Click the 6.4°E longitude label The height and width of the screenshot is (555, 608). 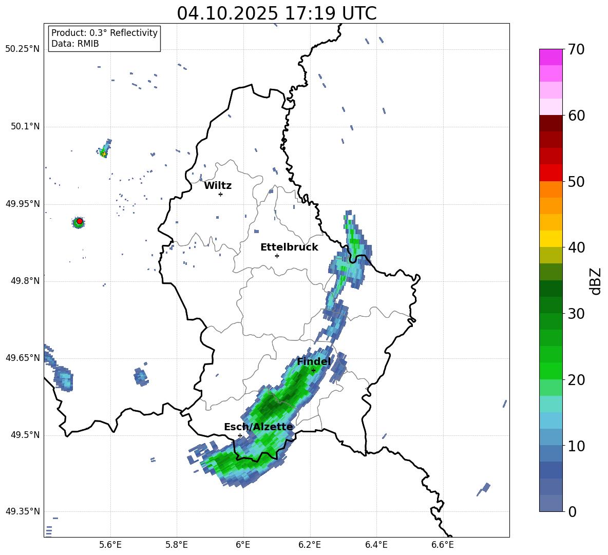pyautogui.click(x=376, y=545)
